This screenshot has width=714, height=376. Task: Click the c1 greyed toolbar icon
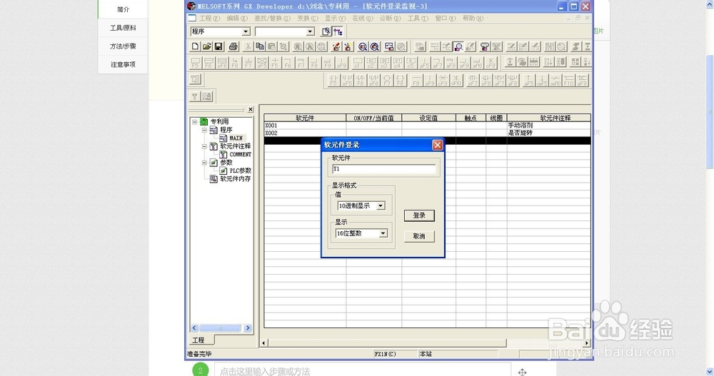358,63
